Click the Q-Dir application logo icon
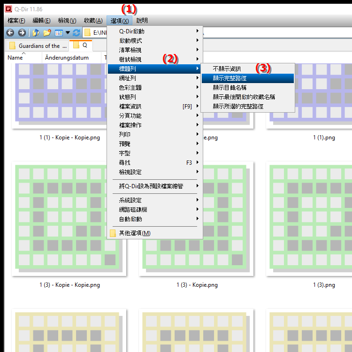Screen dimensions: 352x352 pyautogui.click(x=8, y=9)
